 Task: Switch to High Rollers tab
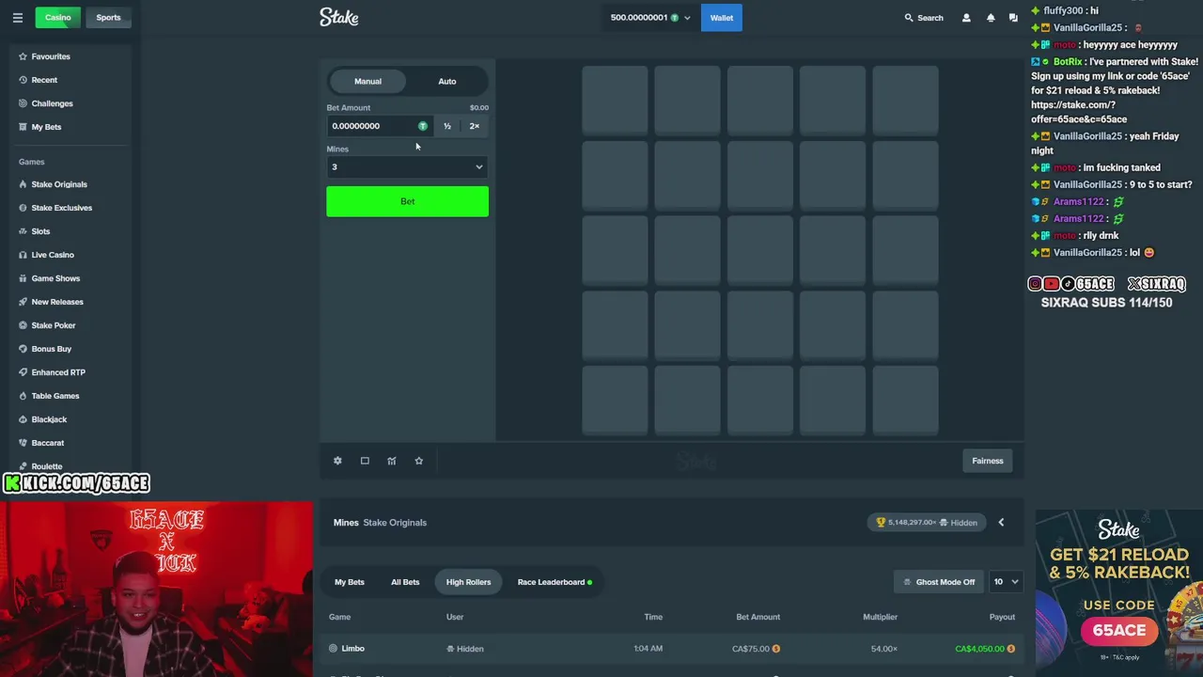click(x=468, y=582)
